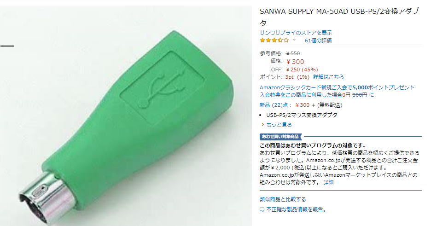This screenshot has height=226, width=431.
Task: Click the star rating icons
Action: pyautogui.click(x=274, y=40)
